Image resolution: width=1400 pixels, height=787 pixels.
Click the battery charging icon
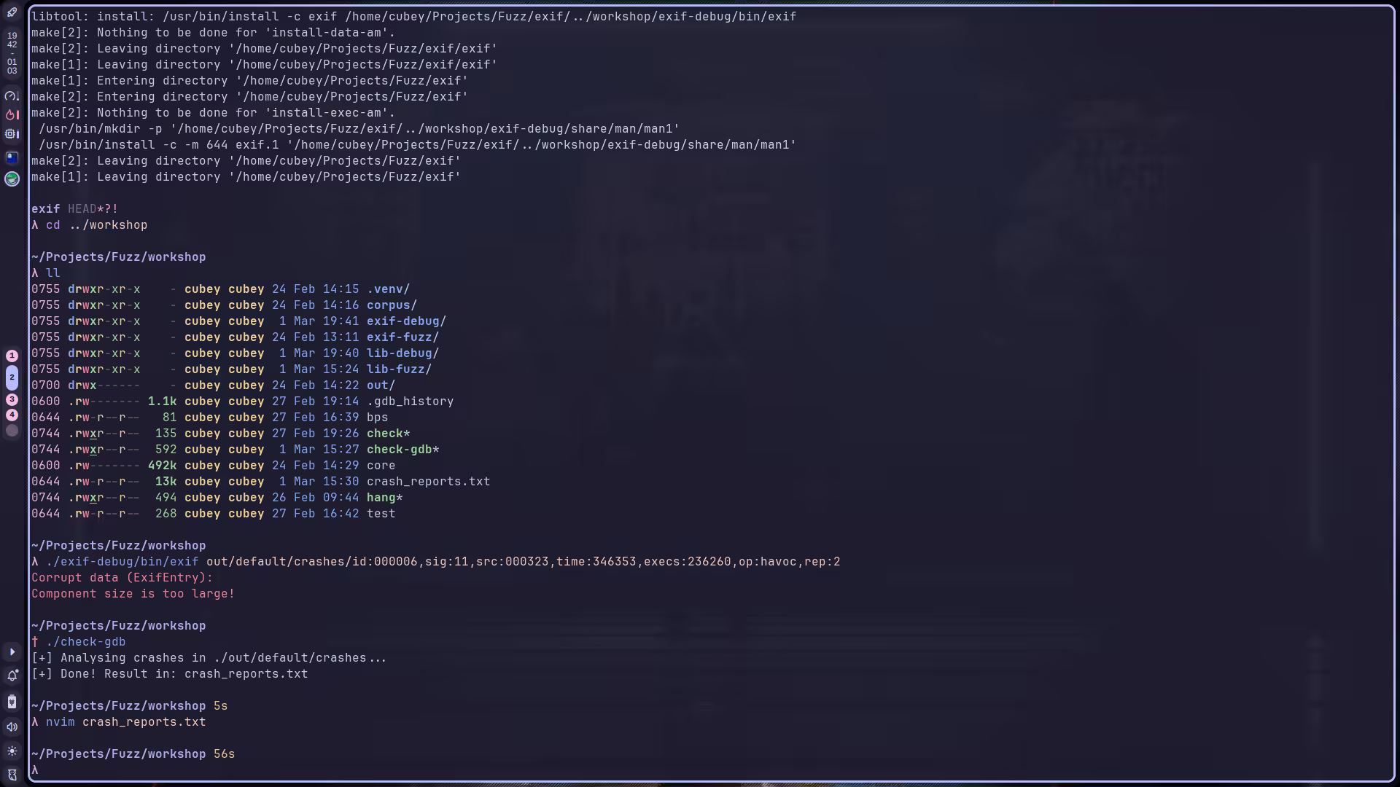click(x=12, y=702)
